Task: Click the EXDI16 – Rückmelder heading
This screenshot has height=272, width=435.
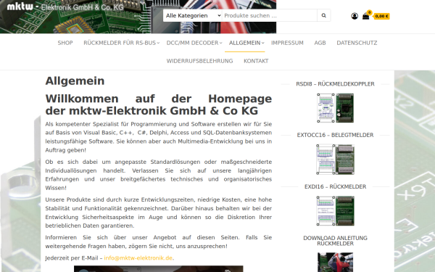Action: (x=335, y=186)
